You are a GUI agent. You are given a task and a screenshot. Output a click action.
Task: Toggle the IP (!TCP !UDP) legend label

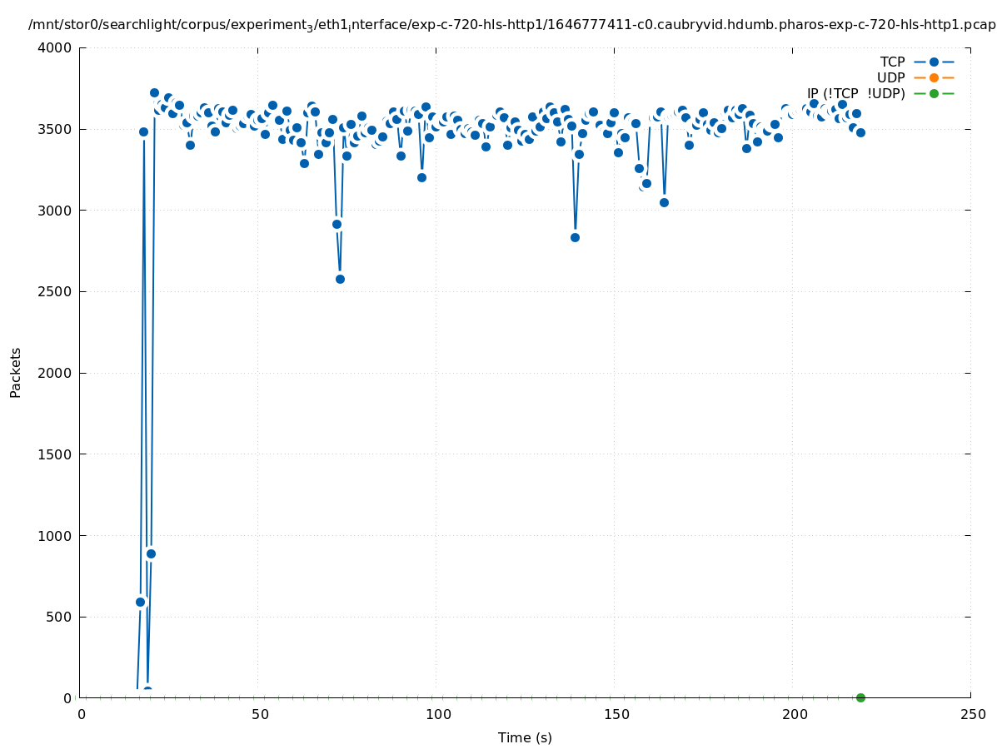[x=855, y=93]
